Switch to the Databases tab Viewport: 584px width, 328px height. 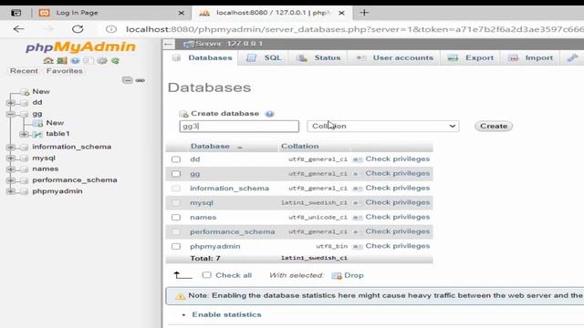(x=203, y=57)
